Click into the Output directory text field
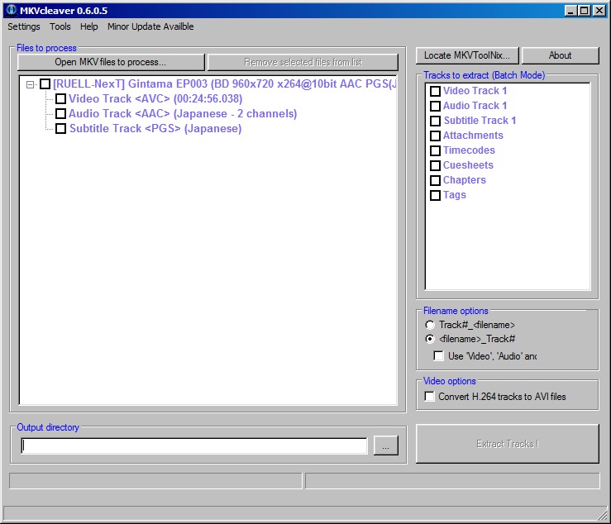611x524 pixels. (x=194, y=446)
